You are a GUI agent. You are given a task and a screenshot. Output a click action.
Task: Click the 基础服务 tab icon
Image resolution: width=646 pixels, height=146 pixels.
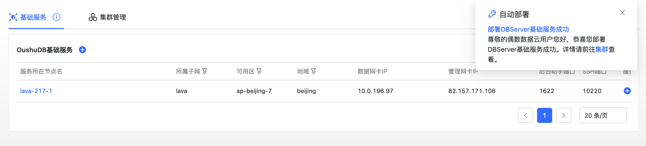pos(13,17)
